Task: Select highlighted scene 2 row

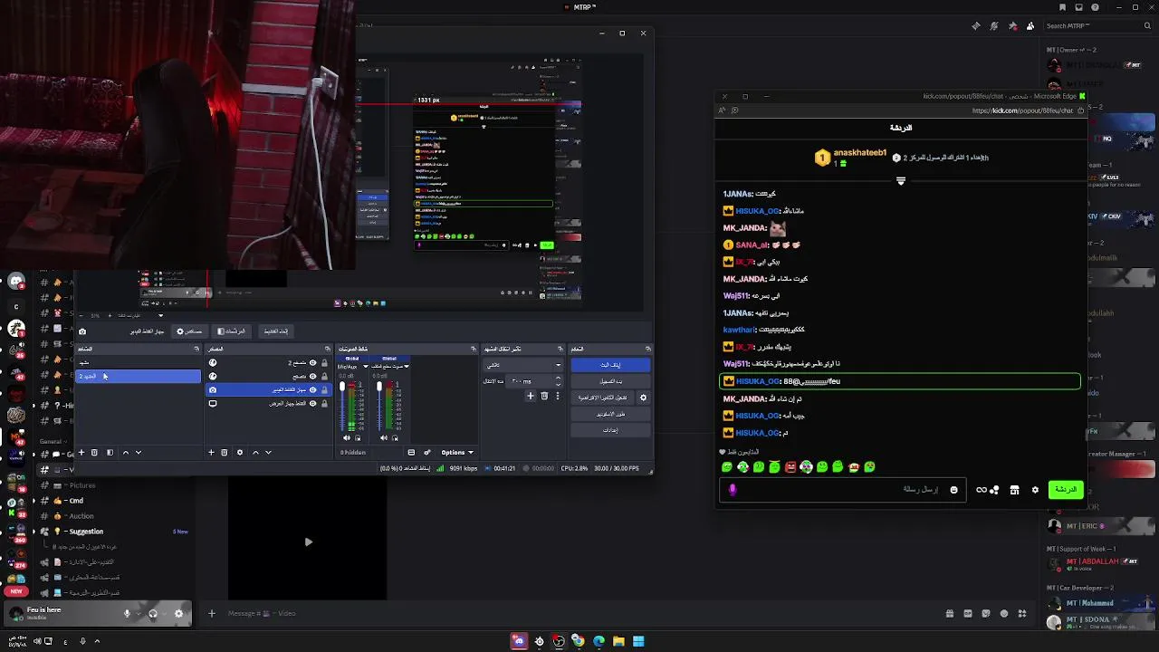Action: pyautogui.click(x=138, y=377)
